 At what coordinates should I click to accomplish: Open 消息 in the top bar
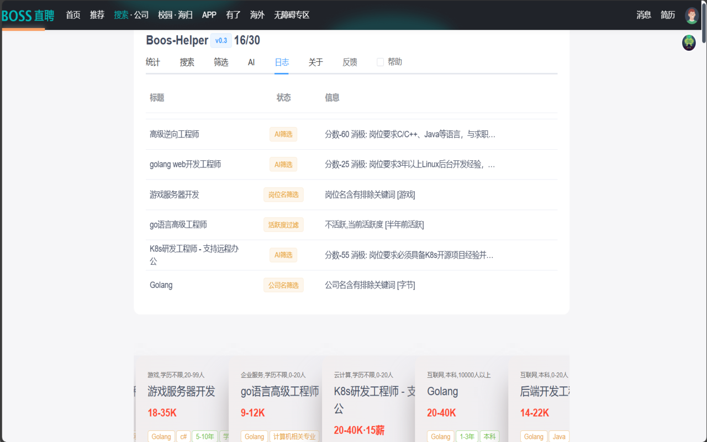pos(643,15)
